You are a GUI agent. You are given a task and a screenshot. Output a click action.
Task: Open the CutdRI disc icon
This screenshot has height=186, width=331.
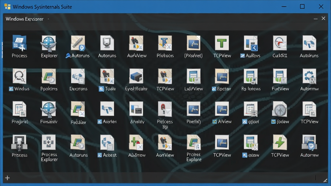click(x=280, y=43)
